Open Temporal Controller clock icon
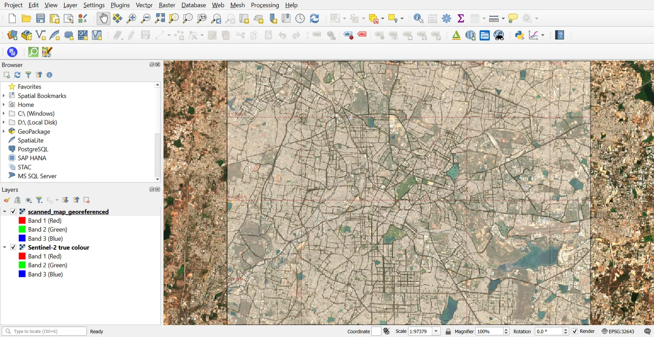The height and width of the screenshot is (337, 654). pos(300,18)
